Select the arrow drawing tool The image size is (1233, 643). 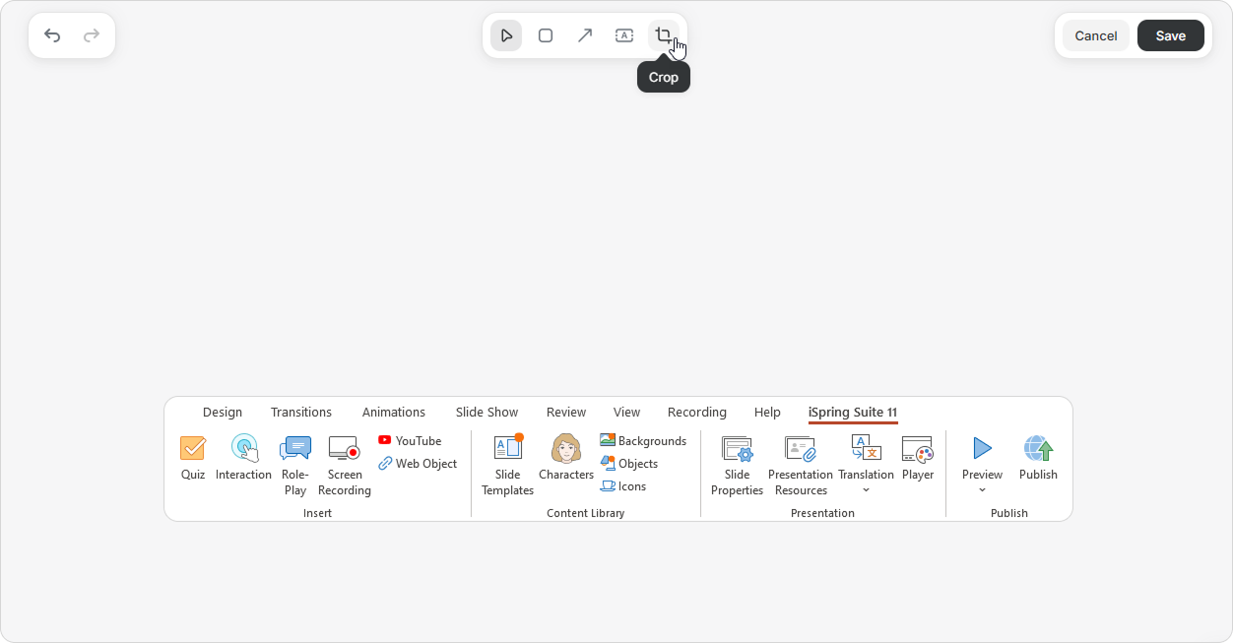coord(585,35)
